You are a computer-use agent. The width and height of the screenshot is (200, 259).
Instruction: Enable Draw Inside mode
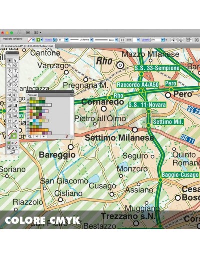tap(16, 147)
